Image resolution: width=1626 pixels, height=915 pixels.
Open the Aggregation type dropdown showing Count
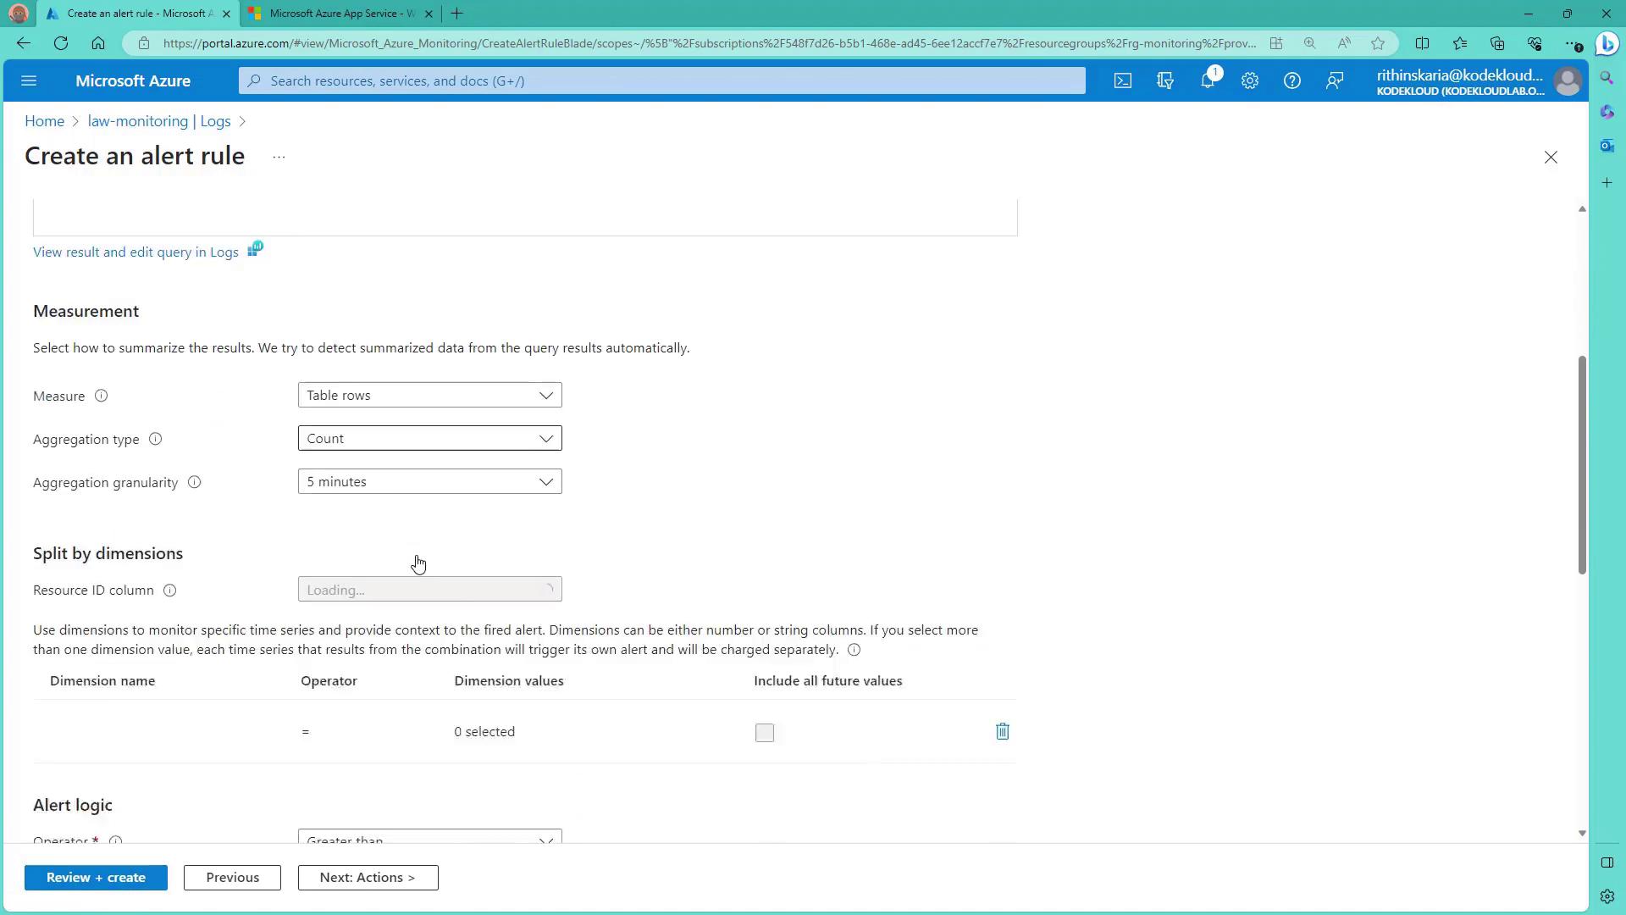coord(429,439)
